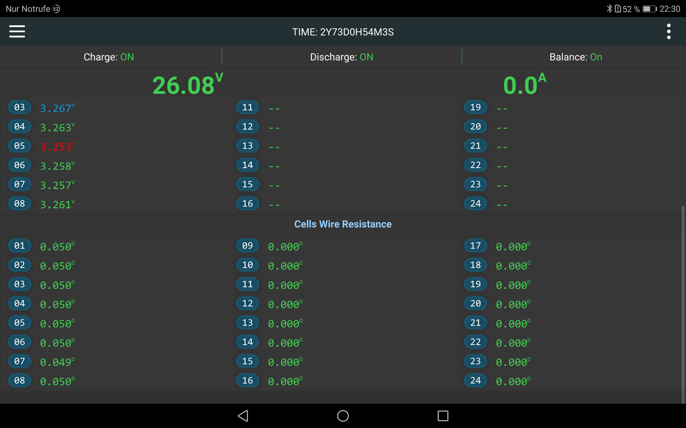Tap the red lowest cell voltage 3.253 V
The width and height of the screenshot is (686, 428).
tap(57, 146)
